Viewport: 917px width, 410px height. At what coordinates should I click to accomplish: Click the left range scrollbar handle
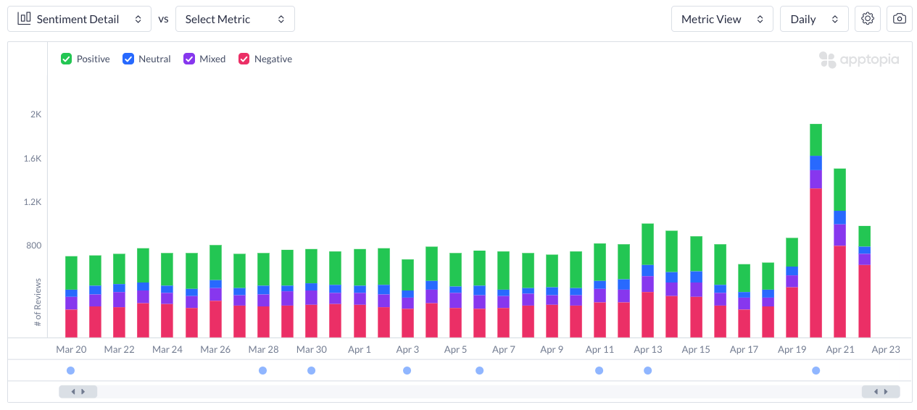click(x=78, y=392)
